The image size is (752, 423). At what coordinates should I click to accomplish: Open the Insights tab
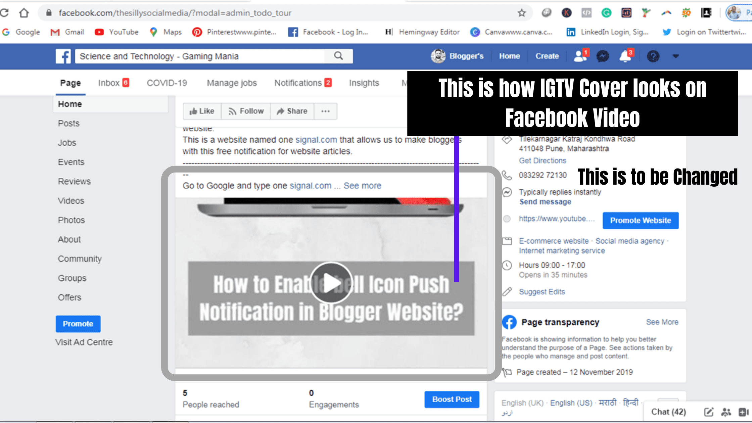pos(364,83)
